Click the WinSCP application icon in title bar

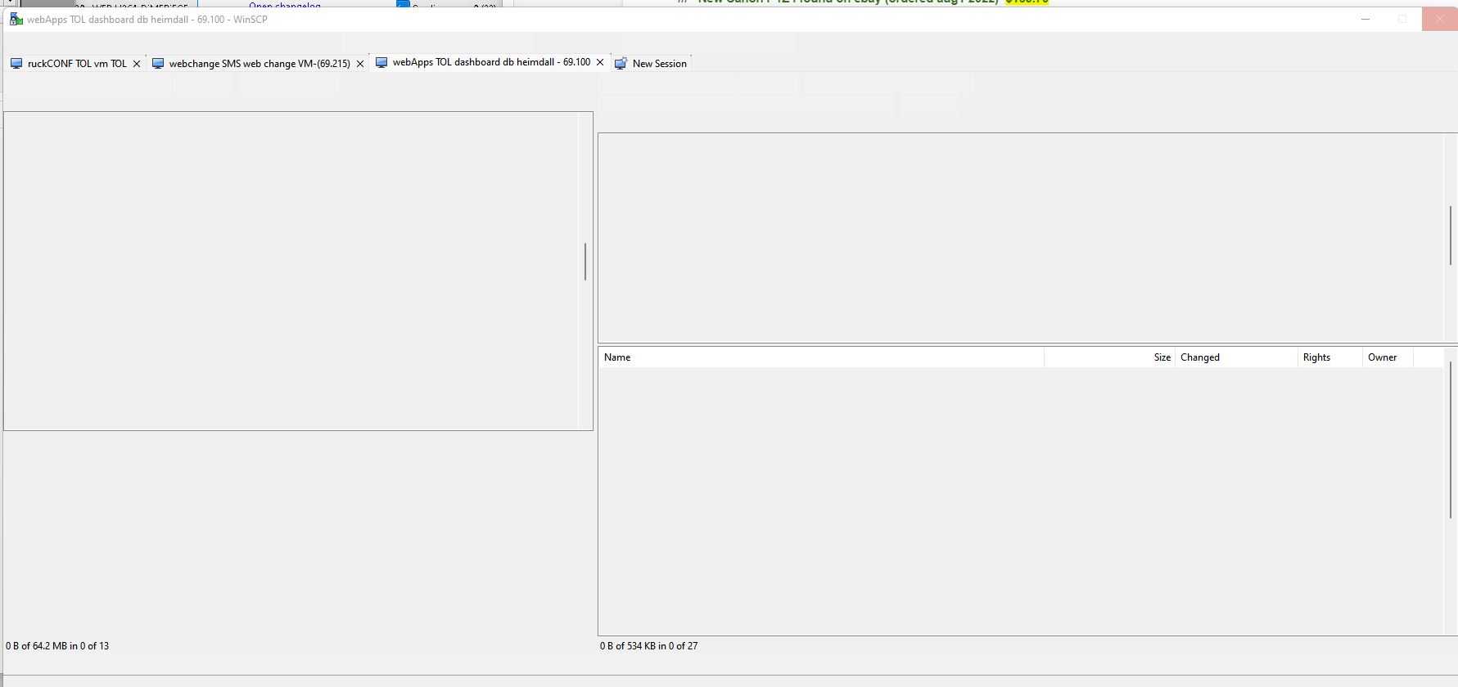tap(16, 20)
